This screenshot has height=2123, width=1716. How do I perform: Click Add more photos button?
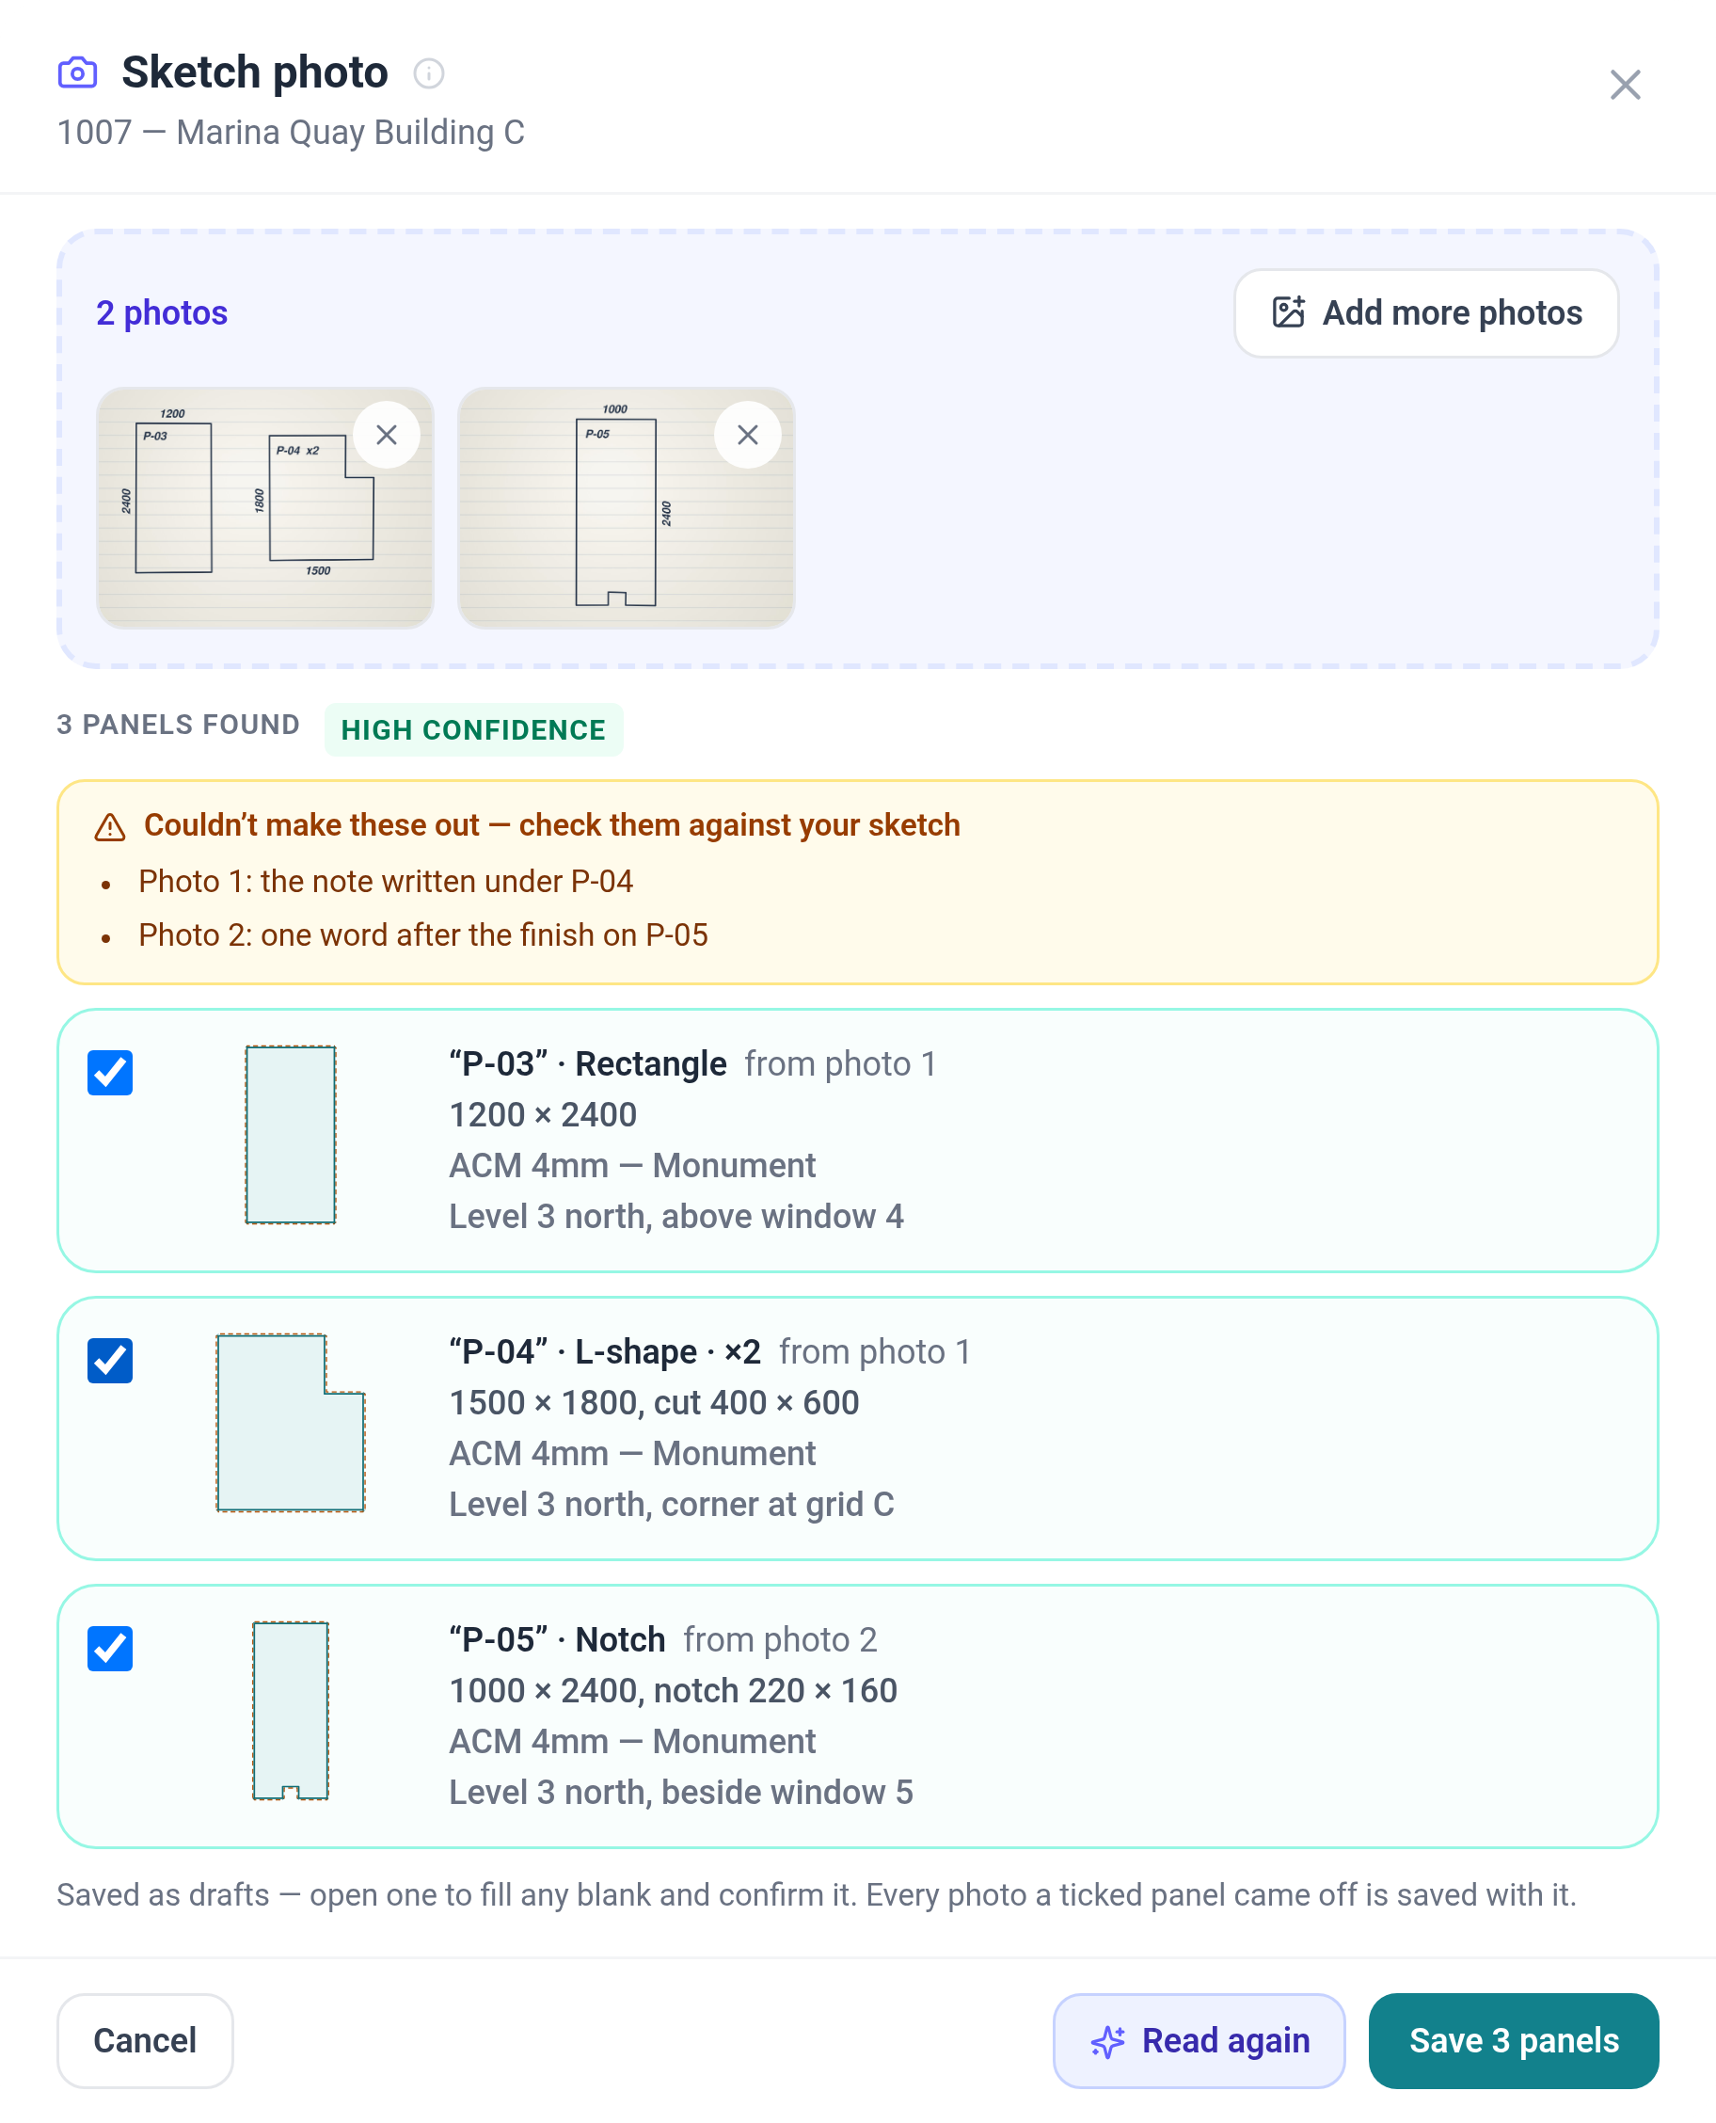pyautogui.click(x=1425, y=312)
